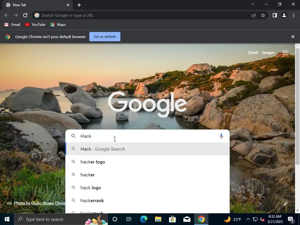This screenshot has height=225, width=300.
Task: Choose the hack logo suggestion
Action: [x=147, y=188]
